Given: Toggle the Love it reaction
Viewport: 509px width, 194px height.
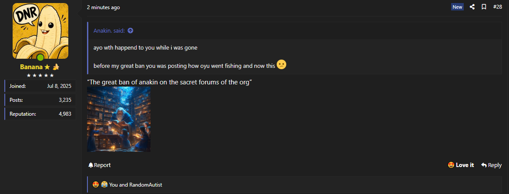Looking at the screenshot, I should tap(461, 165).
